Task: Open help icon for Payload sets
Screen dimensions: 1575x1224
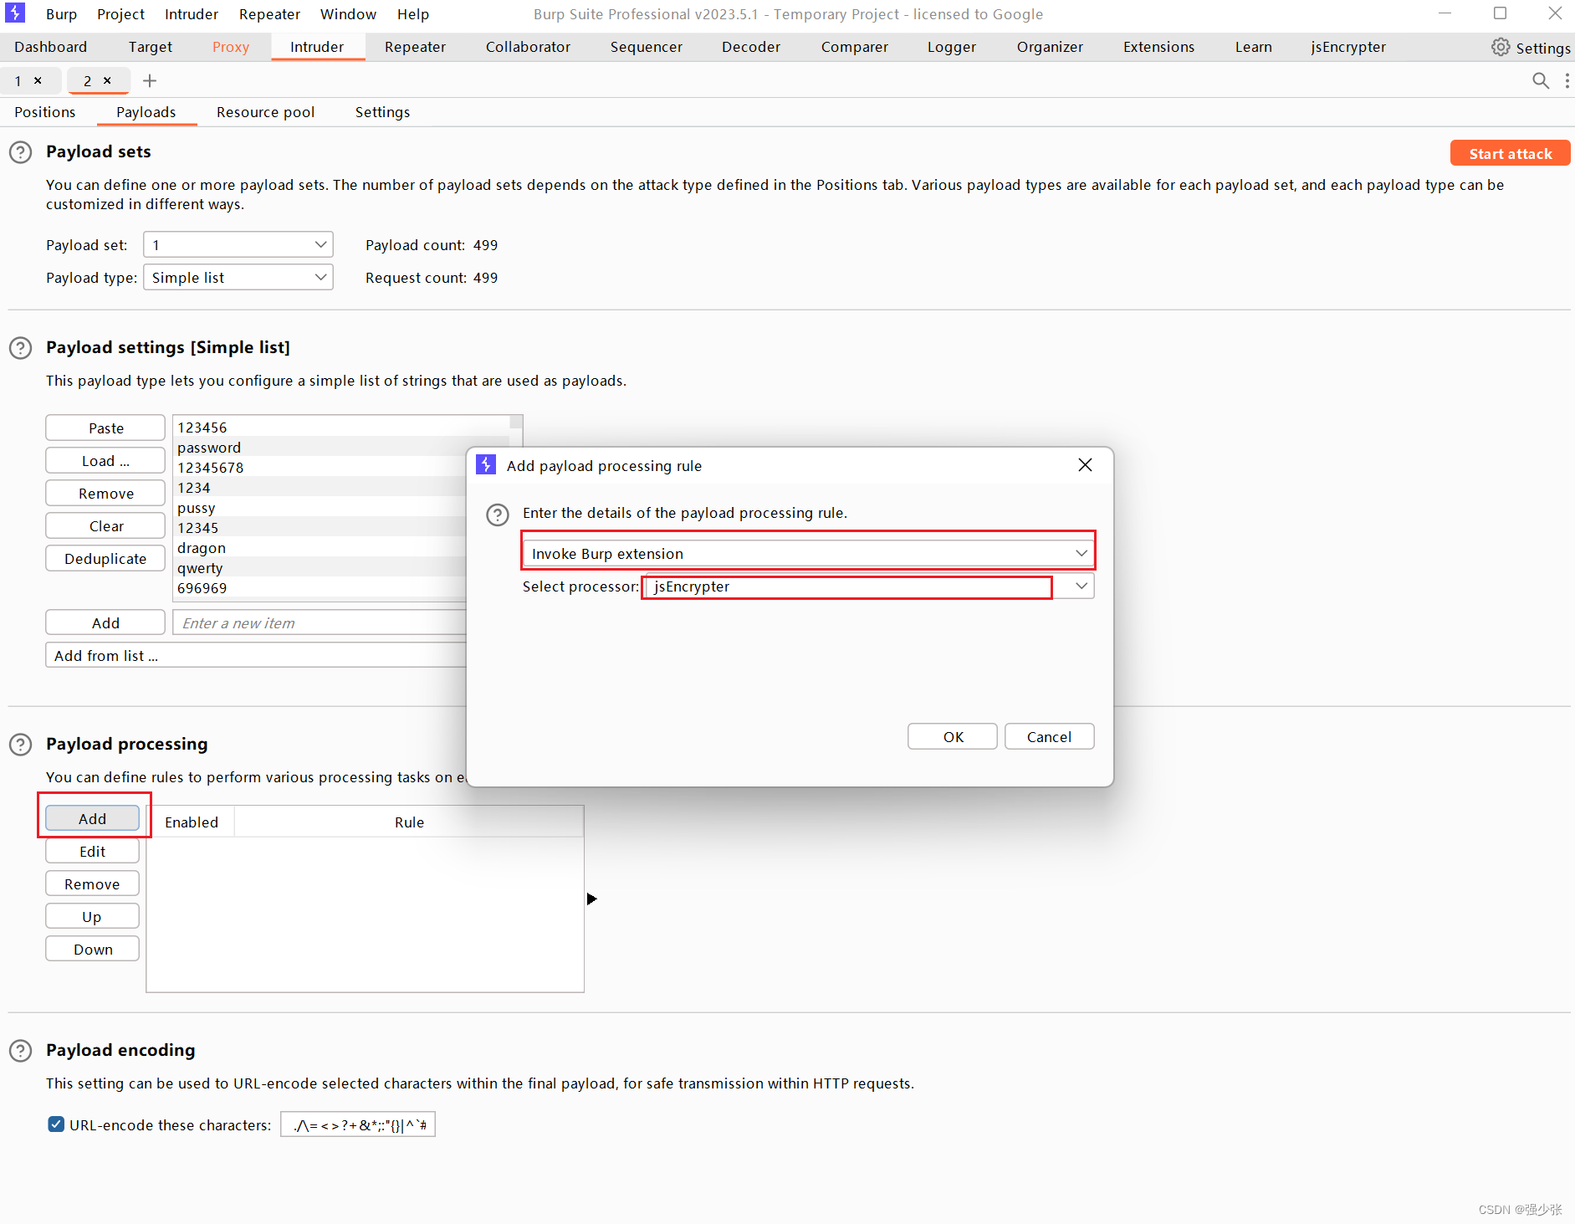Action: coord(20,152)
